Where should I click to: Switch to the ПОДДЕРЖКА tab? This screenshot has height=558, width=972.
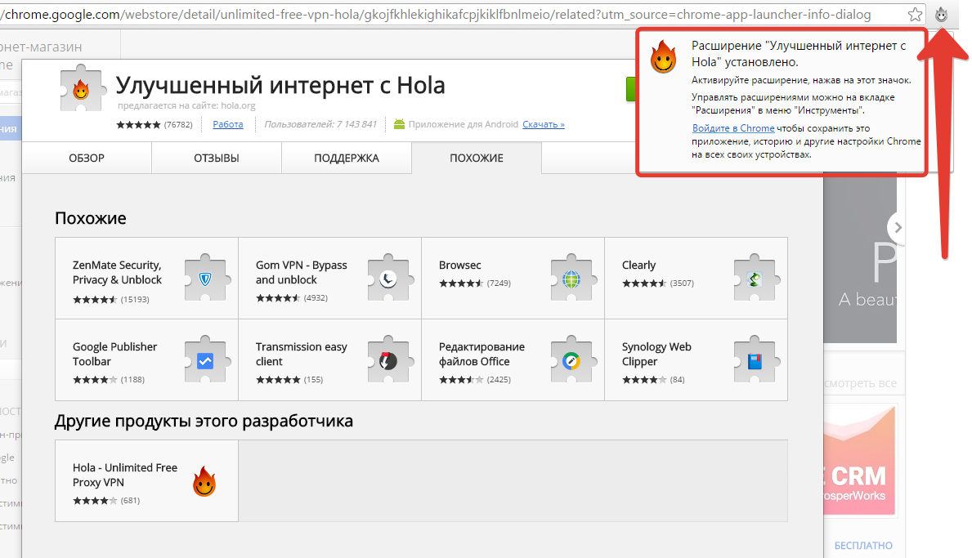347,158
